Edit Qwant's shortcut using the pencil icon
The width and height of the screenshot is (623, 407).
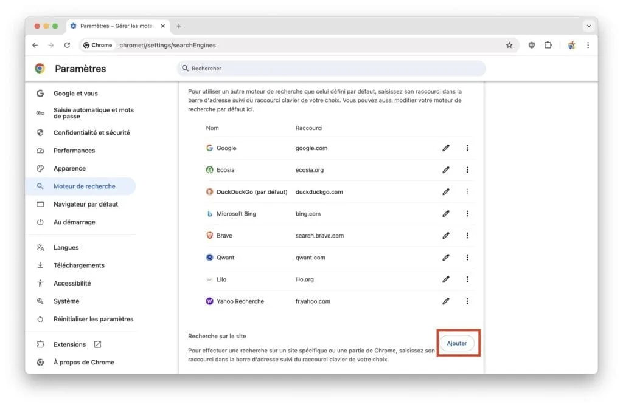tap(446, 257)
